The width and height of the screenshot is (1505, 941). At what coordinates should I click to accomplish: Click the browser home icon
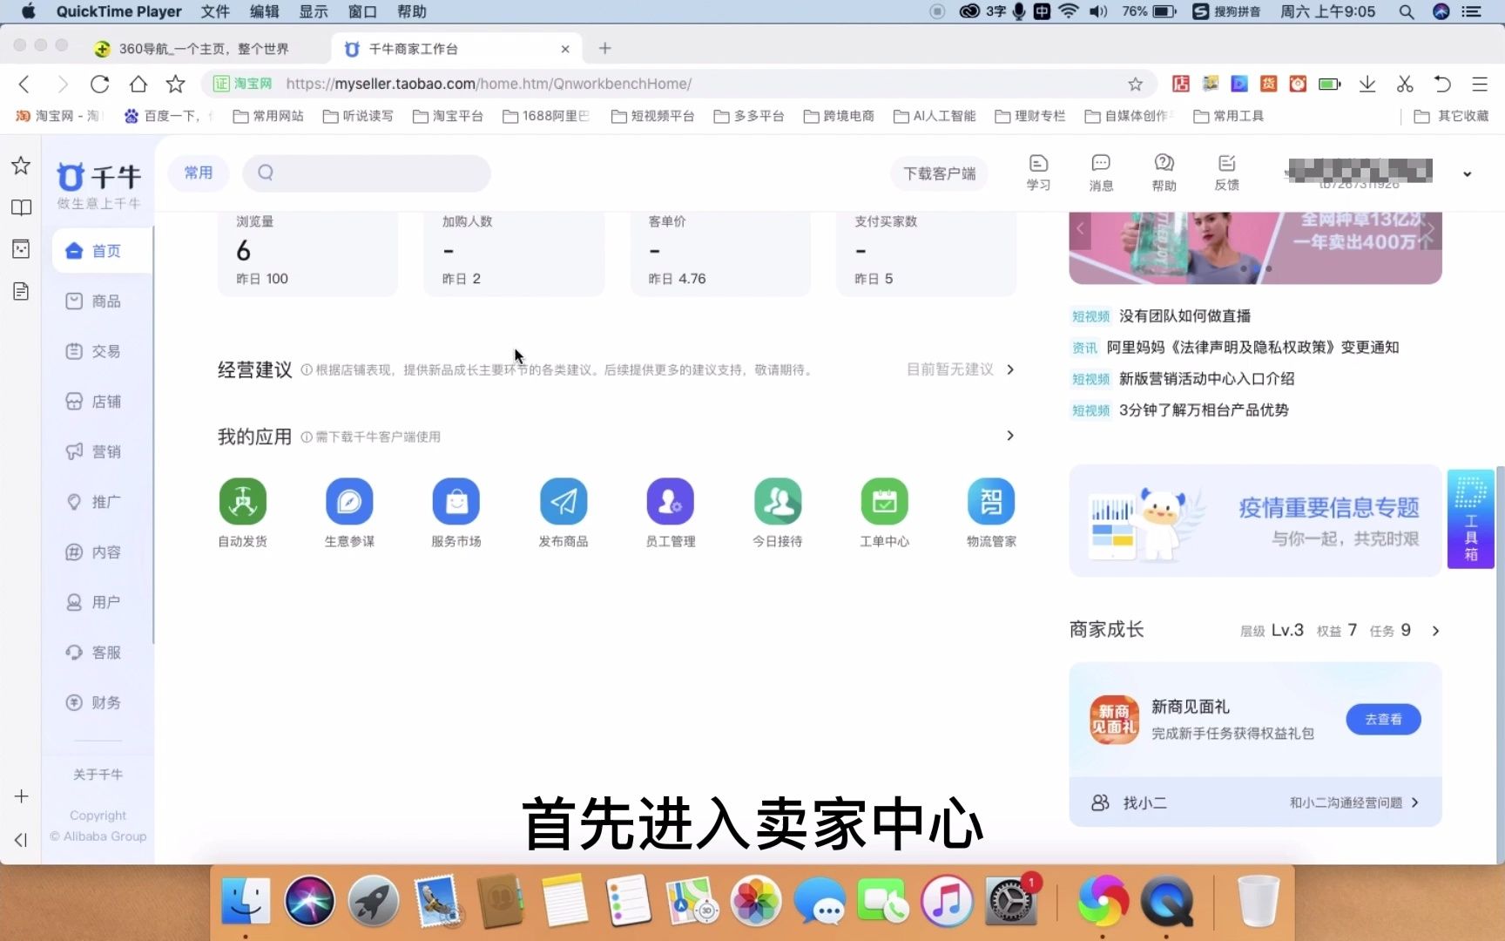[x=138, y=84]
